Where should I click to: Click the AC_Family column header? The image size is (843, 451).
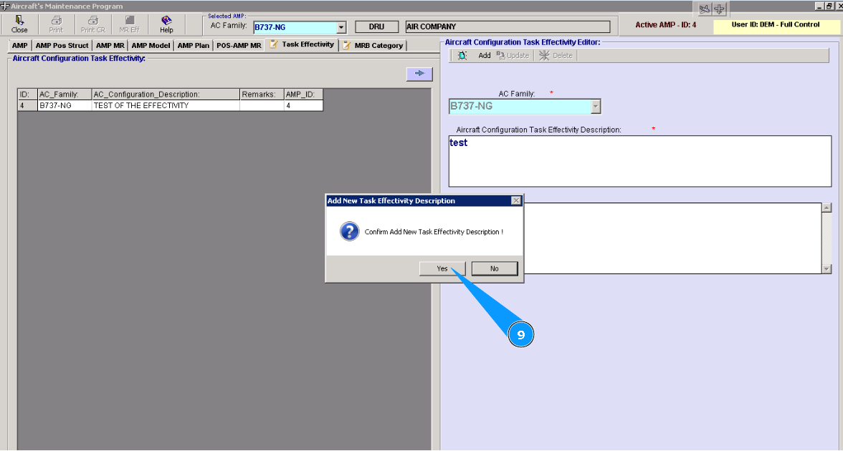pyautogui.click(x=65, y=94)
